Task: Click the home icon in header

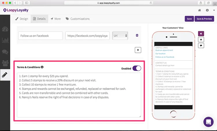Action: [199, 10]
